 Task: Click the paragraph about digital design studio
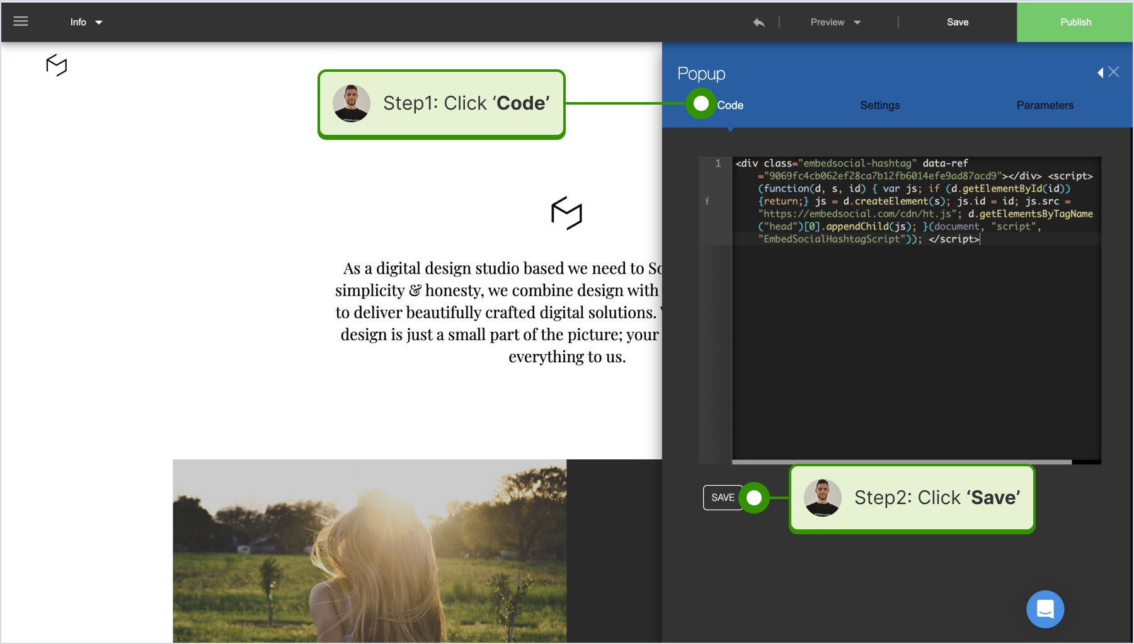(x=498, y=313)
